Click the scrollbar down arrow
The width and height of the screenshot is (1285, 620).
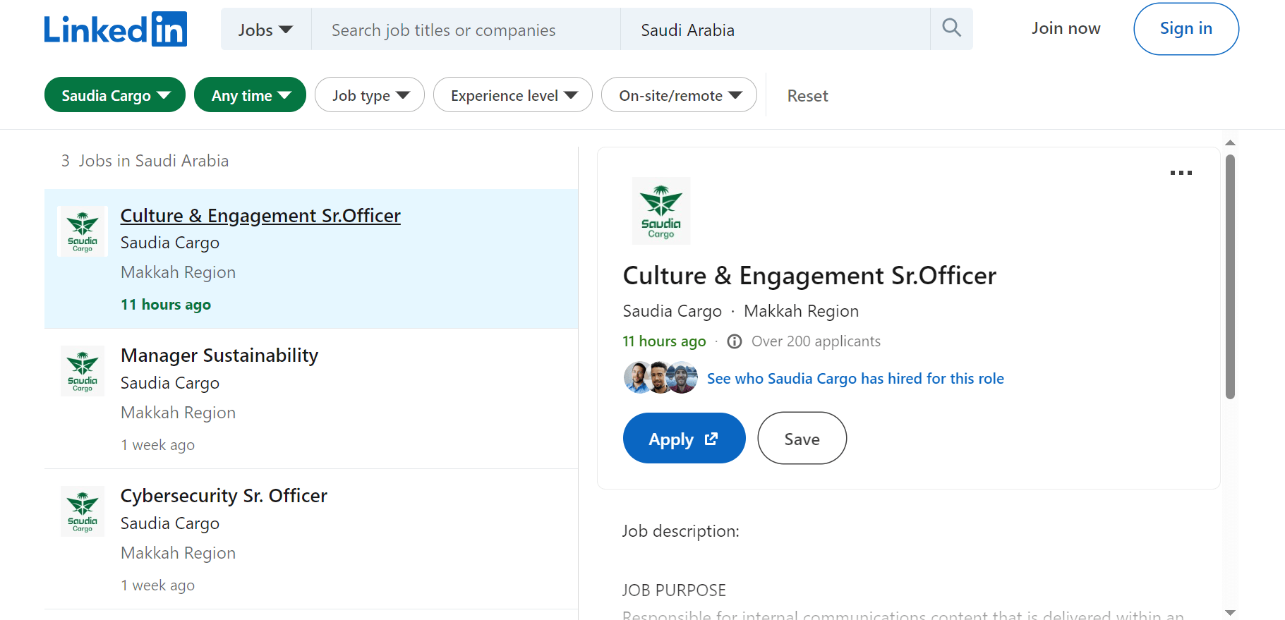coord(1230,613)
